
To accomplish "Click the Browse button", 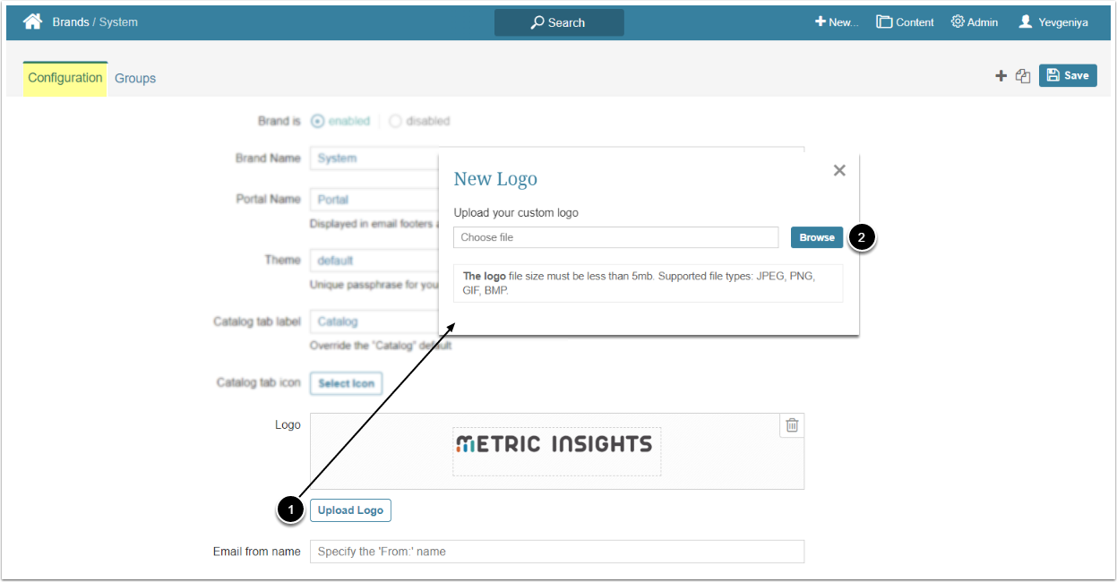I will tap(817, 237).
